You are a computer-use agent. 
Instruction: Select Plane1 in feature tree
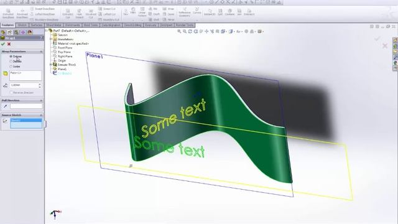tap(62, 69)
